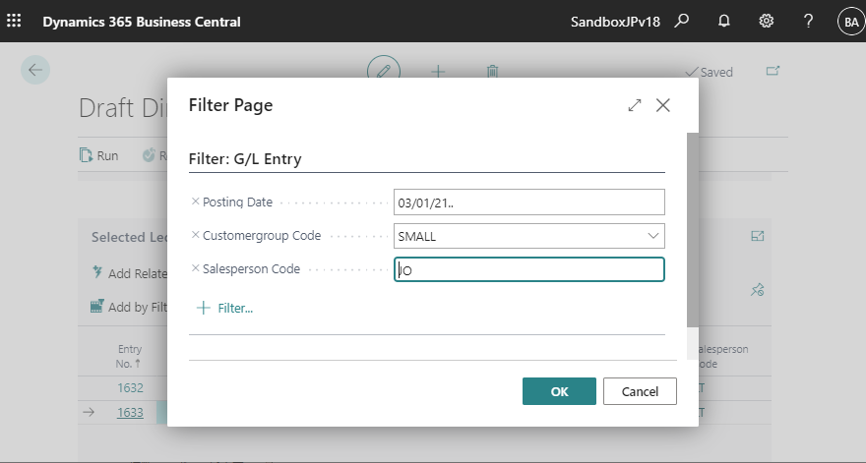Cancel the Filter Page dialog
Screen dimensions: 866x463
click(640, 391)
